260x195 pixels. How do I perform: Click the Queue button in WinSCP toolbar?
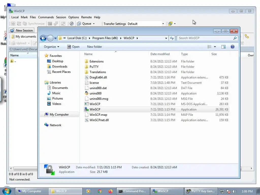click(x=84, y=24)
